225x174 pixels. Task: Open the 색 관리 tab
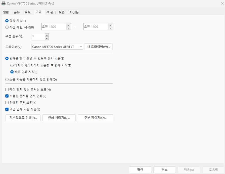[x=51, y=12]
